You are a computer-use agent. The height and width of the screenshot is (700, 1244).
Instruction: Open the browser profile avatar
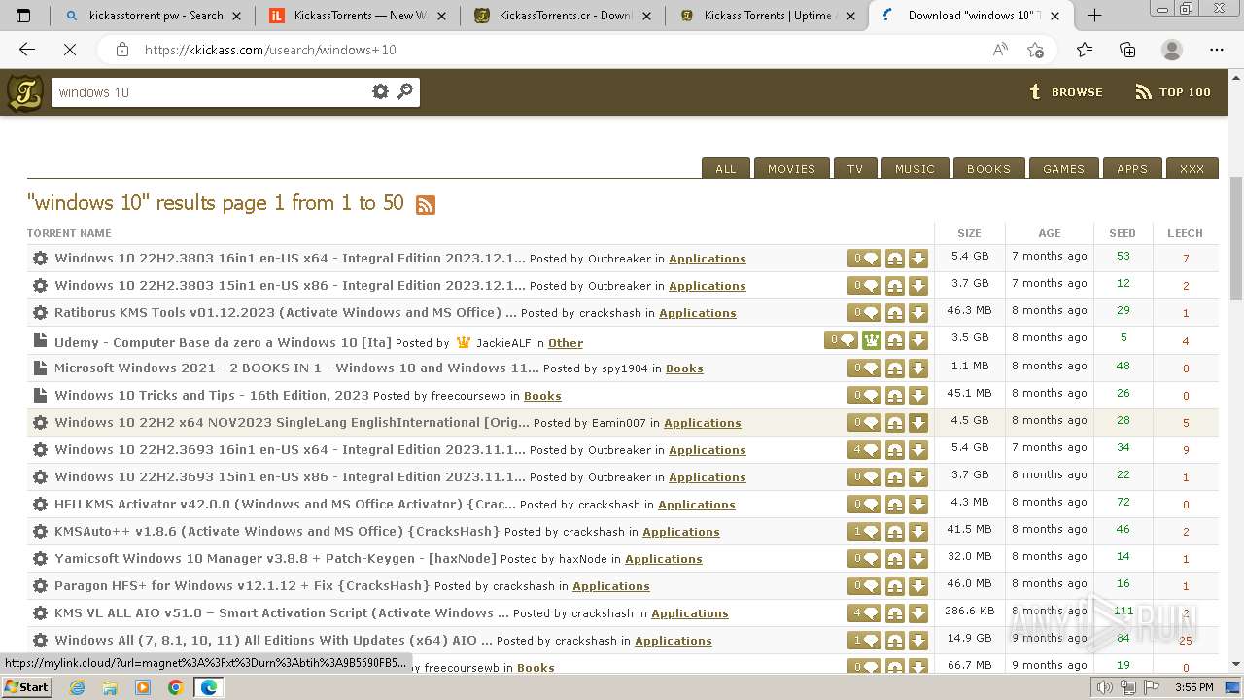pyautogui.click(x=1172, y=50)
